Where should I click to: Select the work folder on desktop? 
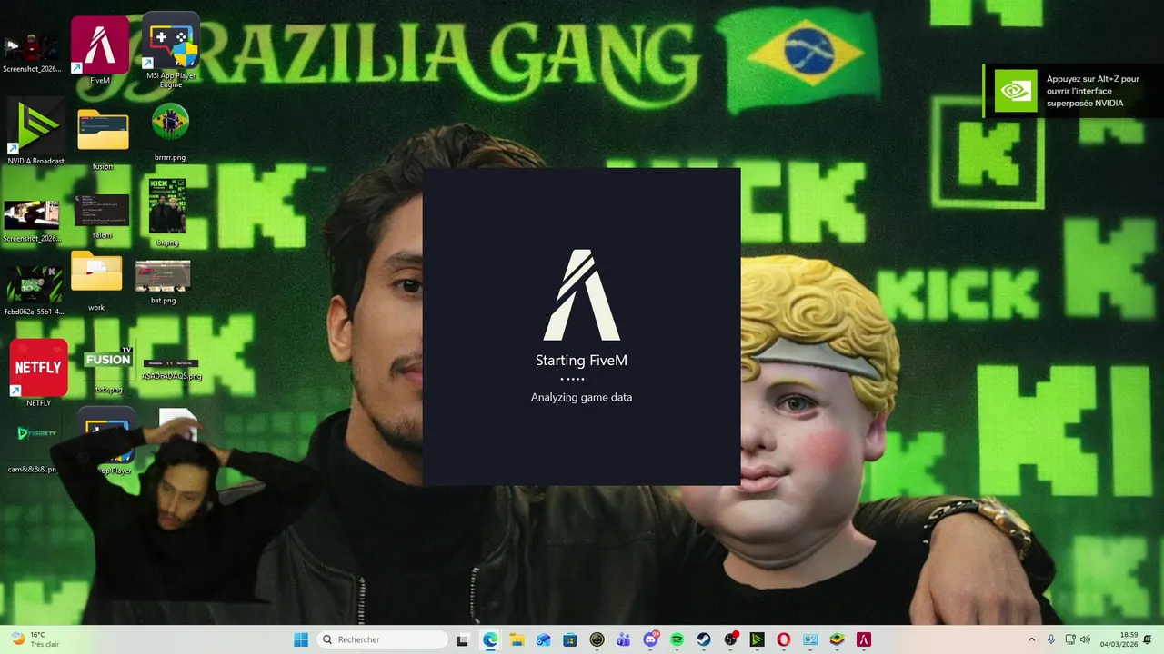point(96,282)
